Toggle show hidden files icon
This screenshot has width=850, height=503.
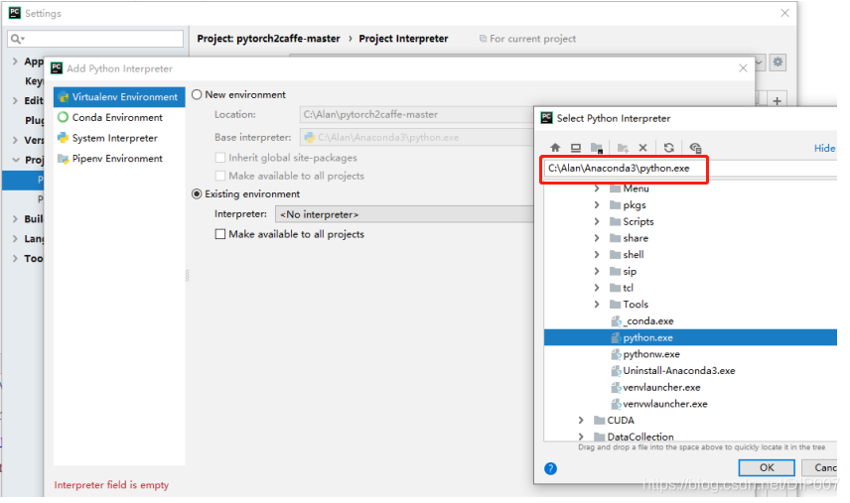(x=695, y=148)
